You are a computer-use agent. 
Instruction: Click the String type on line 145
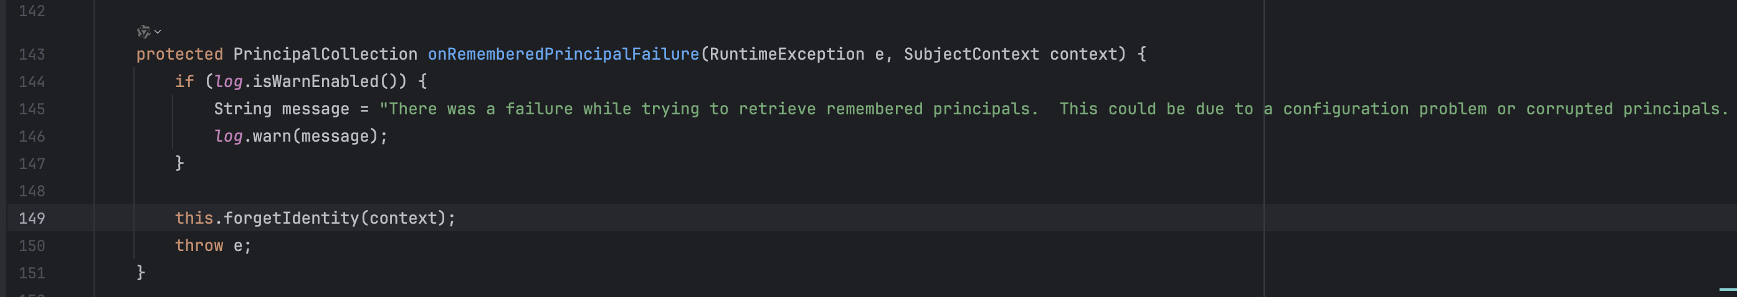click(243, 109)
